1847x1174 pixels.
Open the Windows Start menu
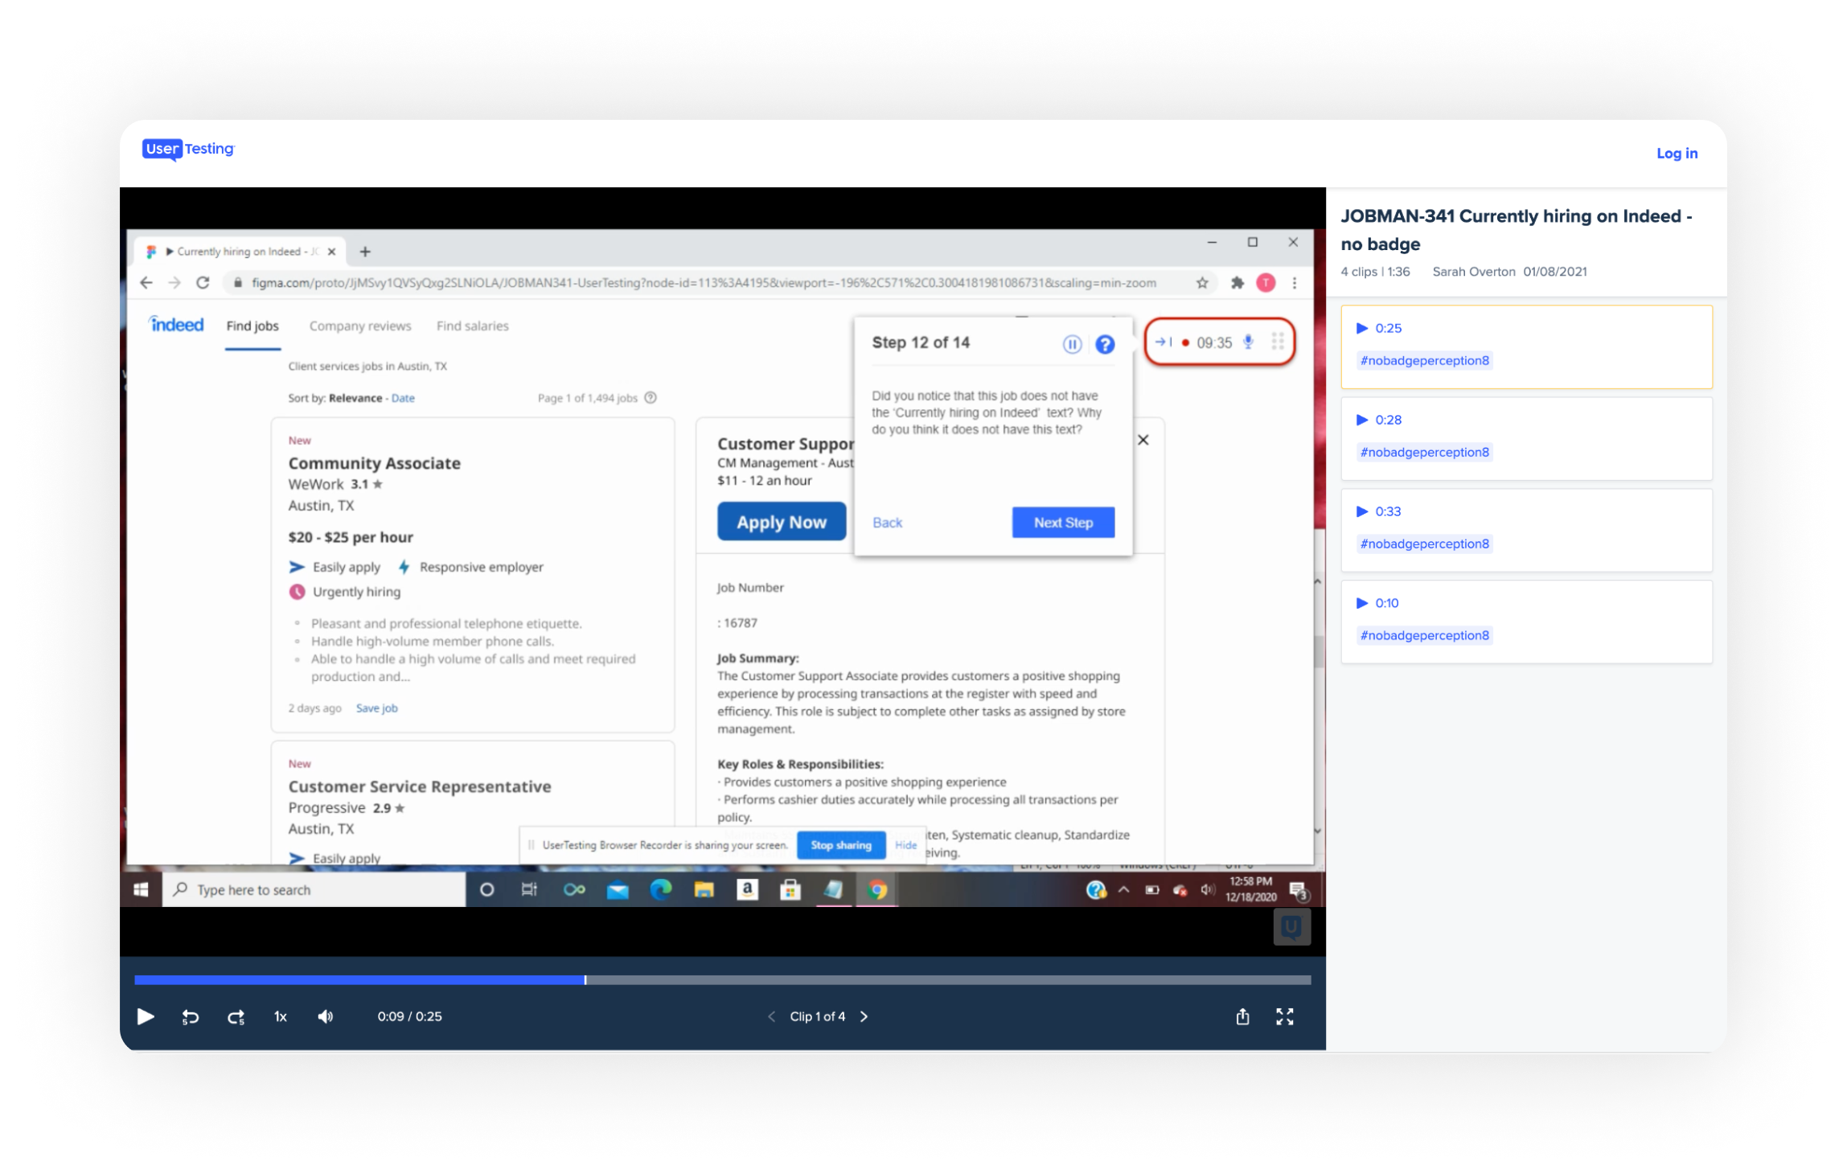tap(141, 889)
